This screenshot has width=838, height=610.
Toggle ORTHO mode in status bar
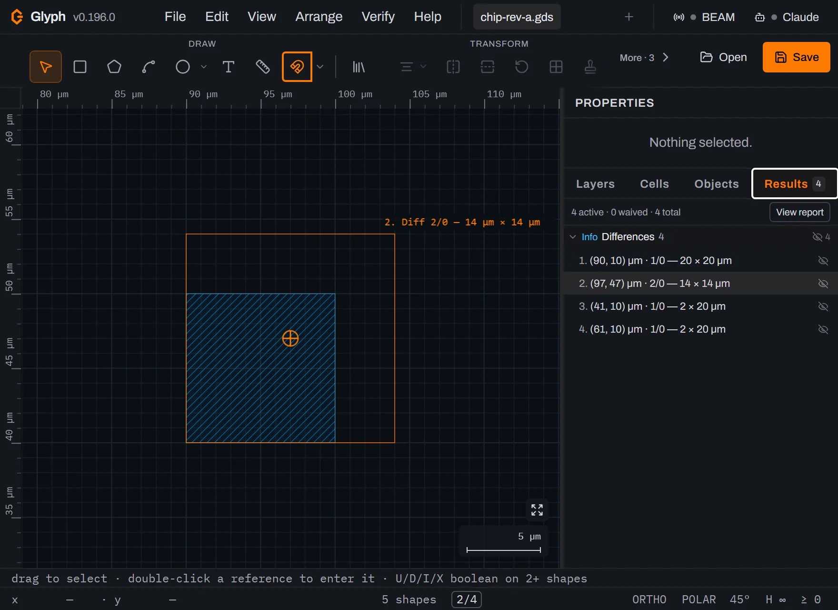tap(649, 600)
